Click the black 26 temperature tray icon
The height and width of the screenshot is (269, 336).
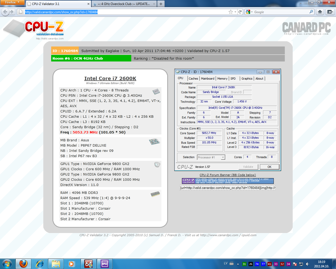251,264
